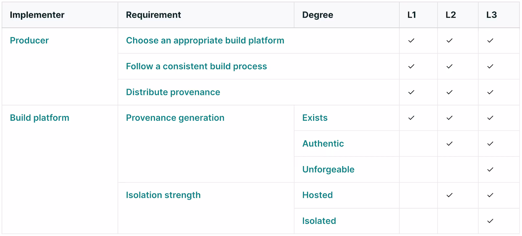Click the L3 checkmark in Isolated row
The image size is (522, 236).
coord(490,221)
